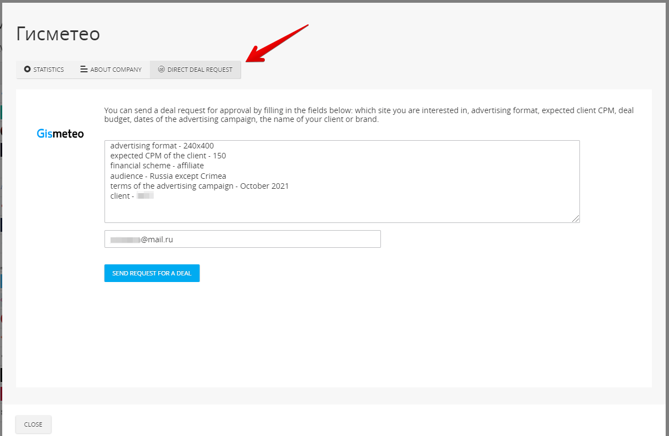
Task: Click inside the deal request text area
Action: 342,182
